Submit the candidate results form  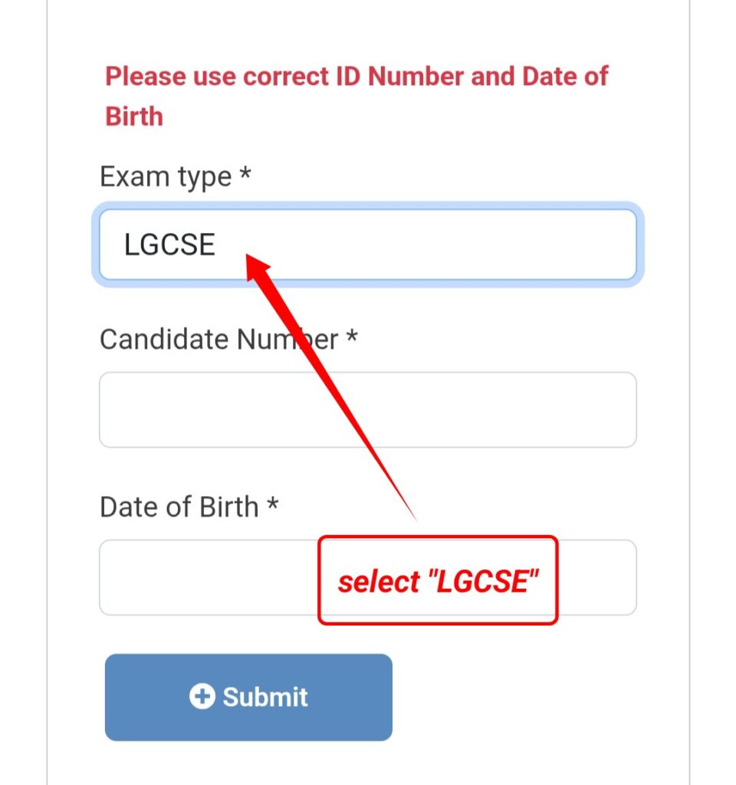click(248, 697)
